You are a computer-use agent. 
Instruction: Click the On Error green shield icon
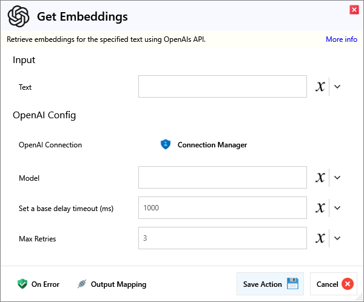coord(22,284)
